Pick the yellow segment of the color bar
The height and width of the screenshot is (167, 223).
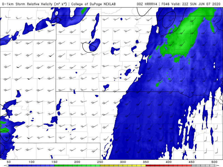(x=123, y=166)
